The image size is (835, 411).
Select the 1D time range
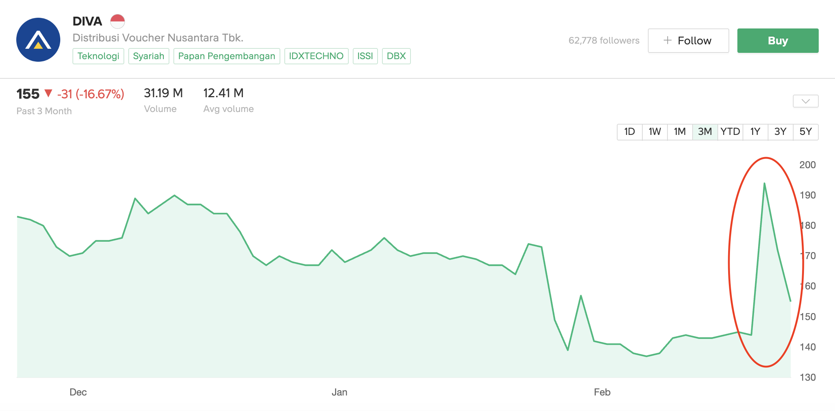click(629, 132)
